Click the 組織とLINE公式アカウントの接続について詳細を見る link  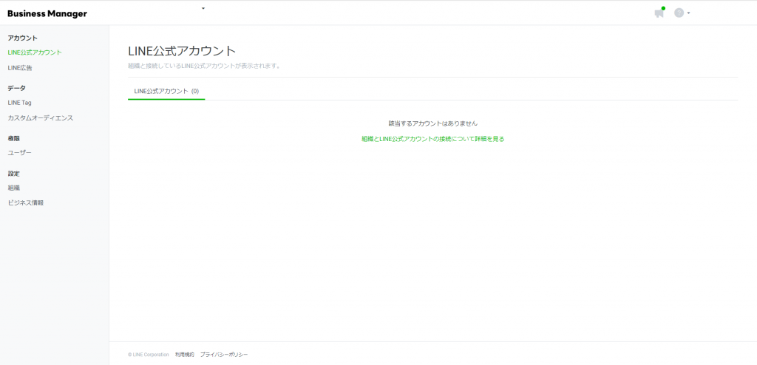tap(433, 139)
